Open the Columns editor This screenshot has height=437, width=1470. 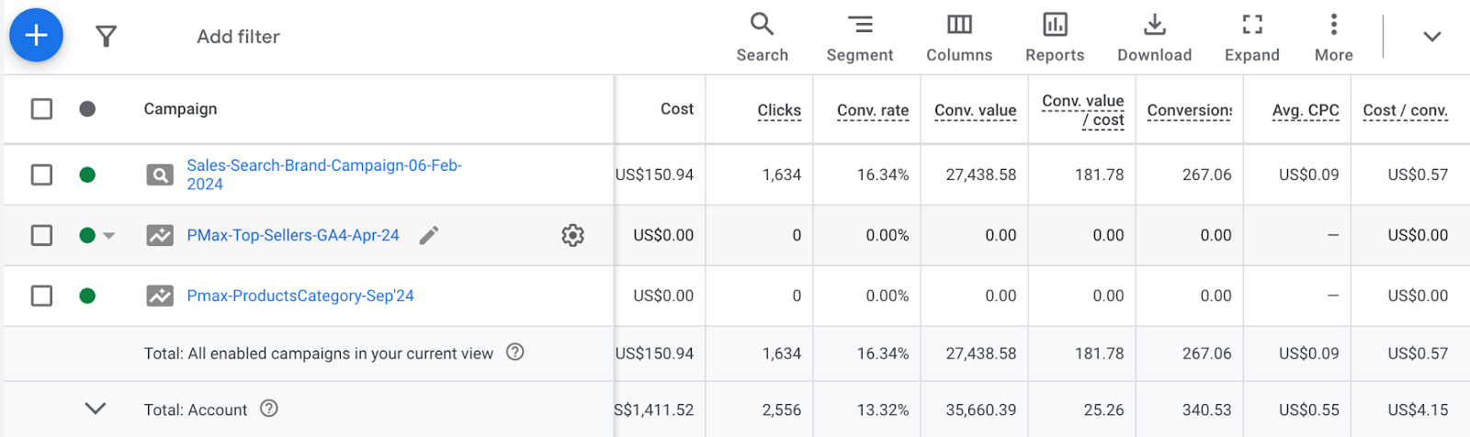coord(959,38)
